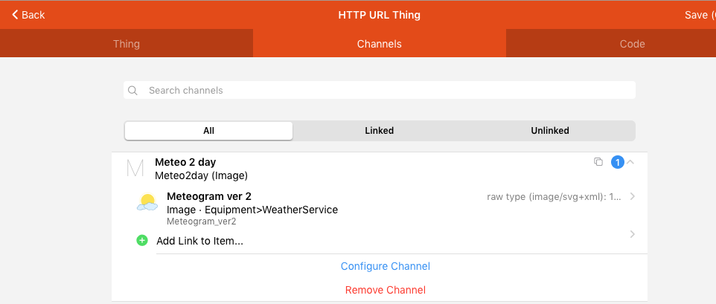Save the HTTP URL Thing

[698, 15]
